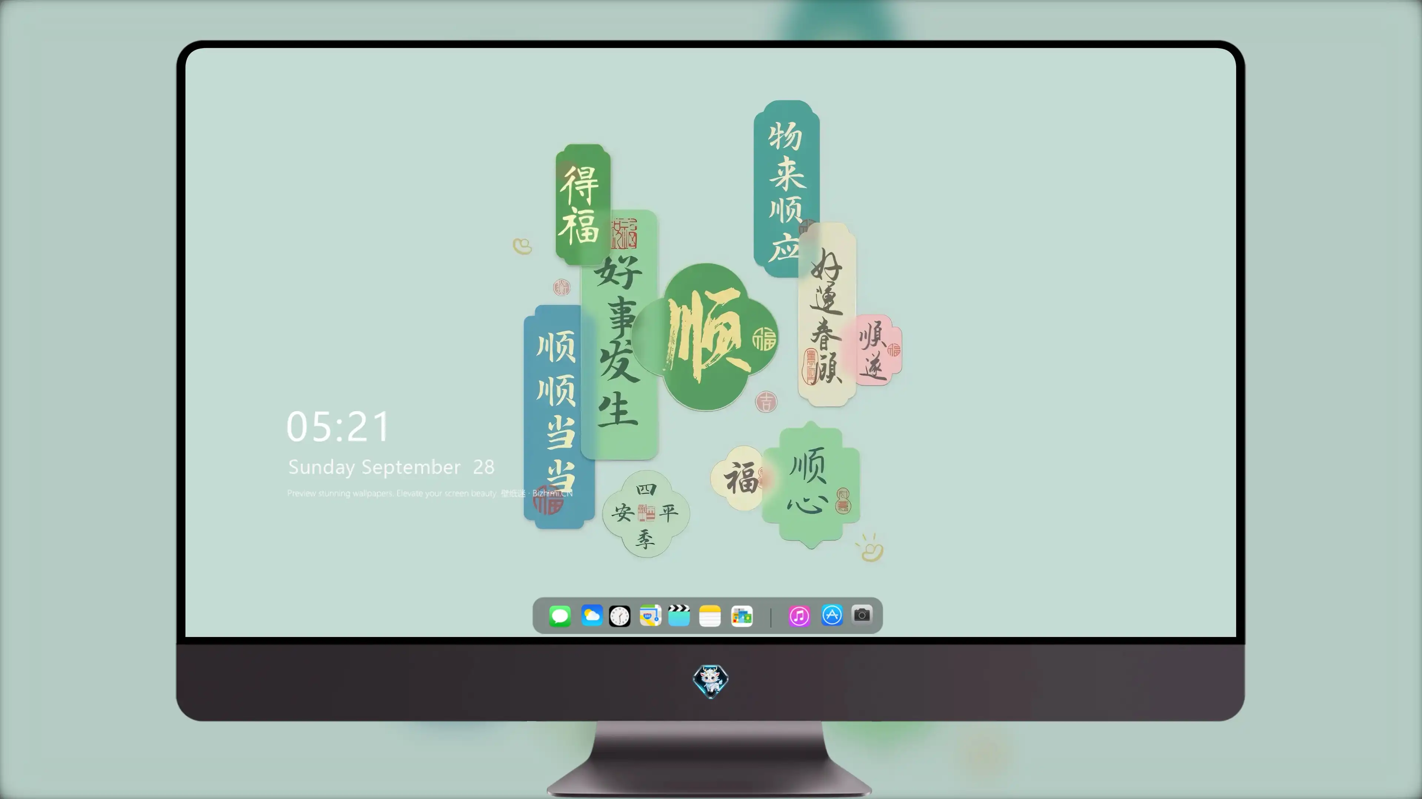The width and height of the screenshot is (1422, 799).
Task: Launch the Camera app from dock
Action: [862, 615]
